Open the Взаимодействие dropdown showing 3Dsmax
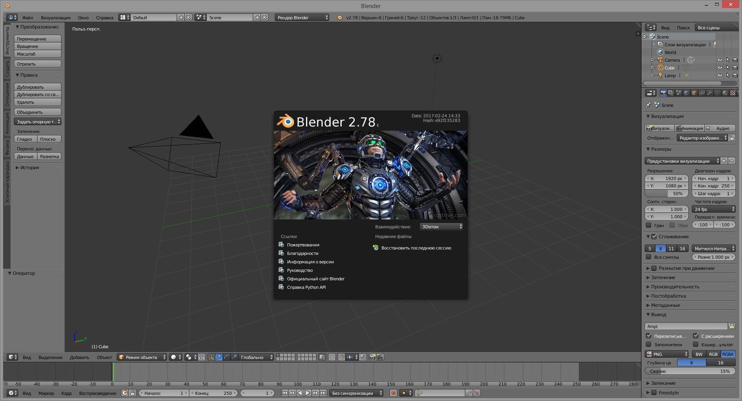The image size is (742, 401). pyautogui.click(x=441, y=226)
